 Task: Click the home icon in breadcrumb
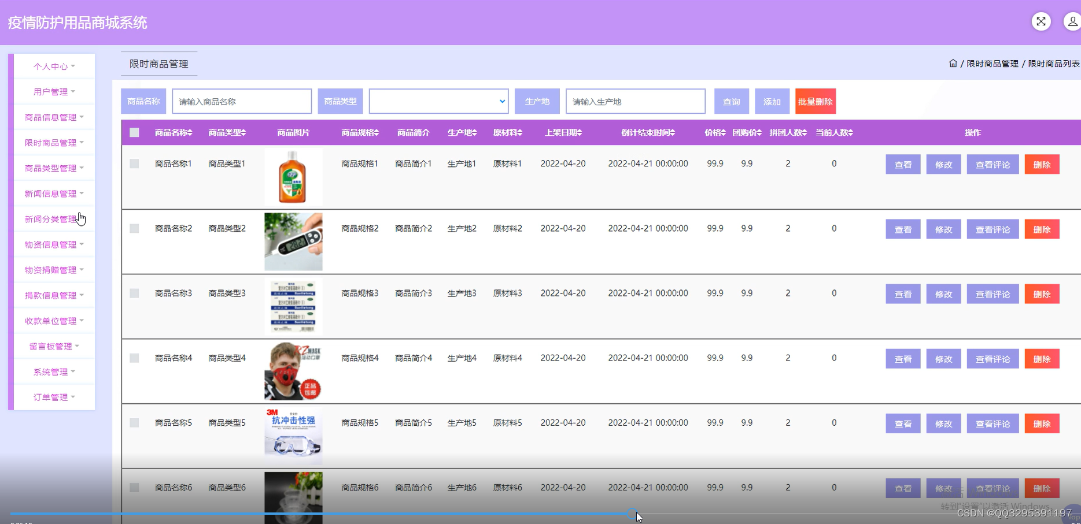953,64
